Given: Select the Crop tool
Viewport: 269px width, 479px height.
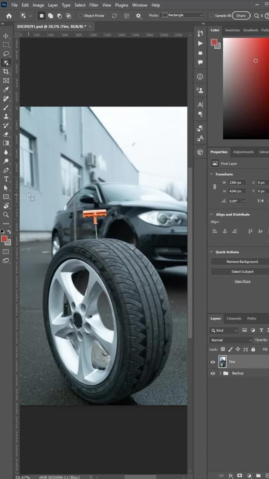Looking at the screenshot, I should pyautogui.click(x=6, y=72).
